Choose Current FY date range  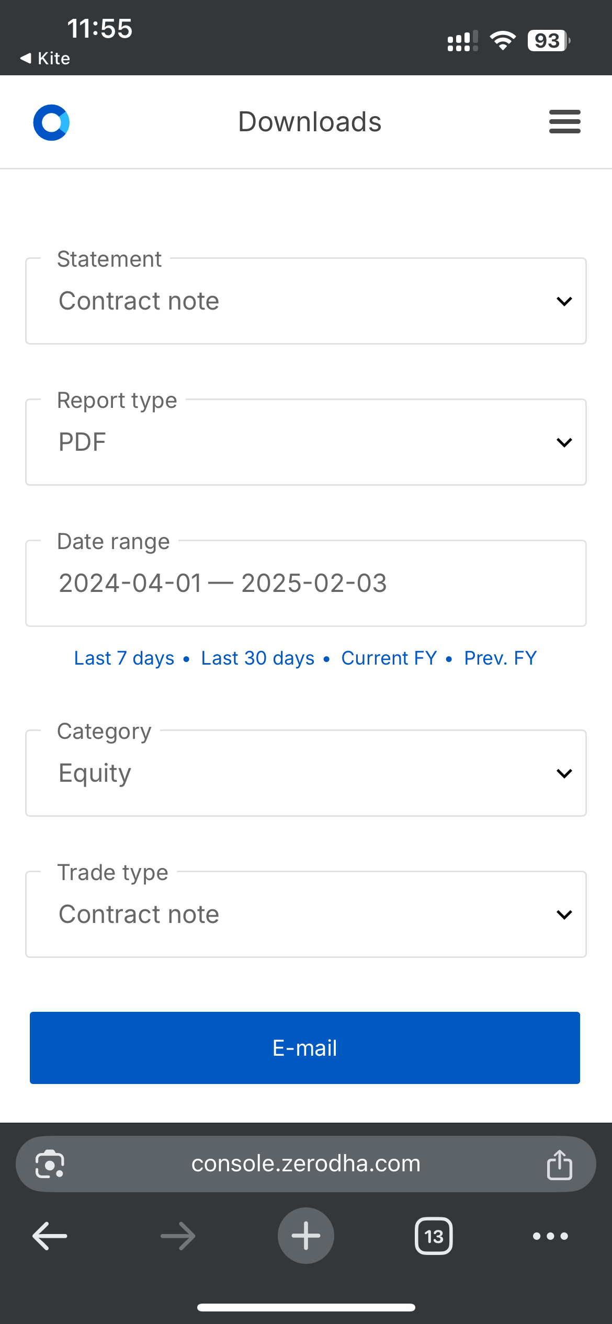[x=389, y=658]
